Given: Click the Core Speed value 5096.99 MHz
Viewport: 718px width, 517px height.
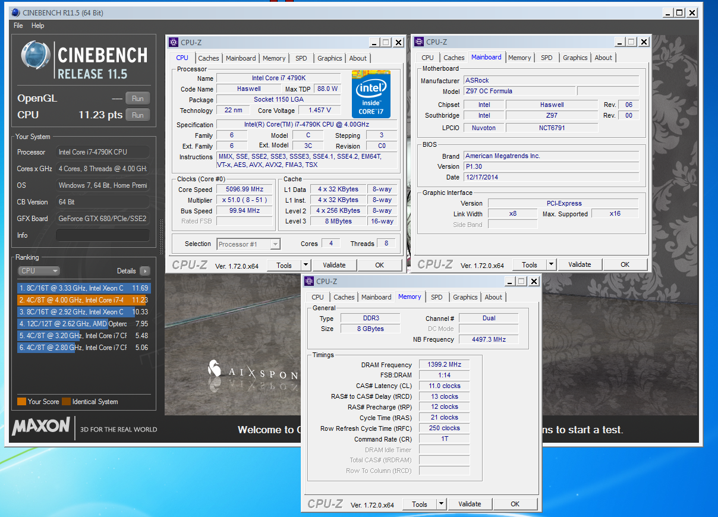Looking at the screenshot, I should pos(244,190).
